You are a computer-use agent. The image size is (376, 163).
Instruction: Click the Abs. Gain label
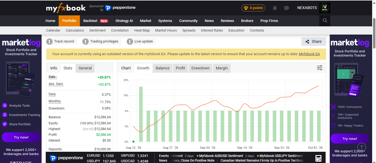56,84
